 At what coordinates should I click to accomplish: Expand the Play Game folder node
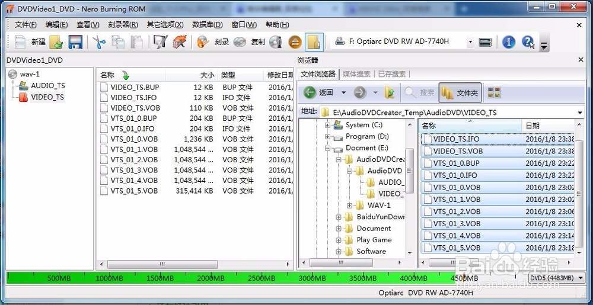point(339,240)
